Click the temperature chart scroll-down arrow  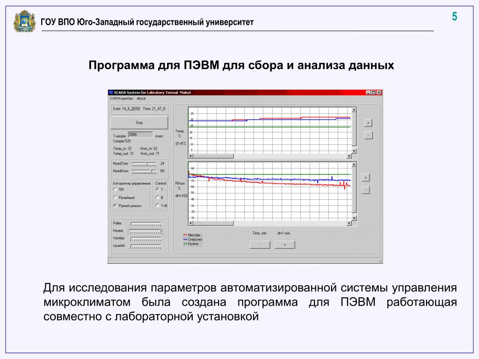[354, 151]
